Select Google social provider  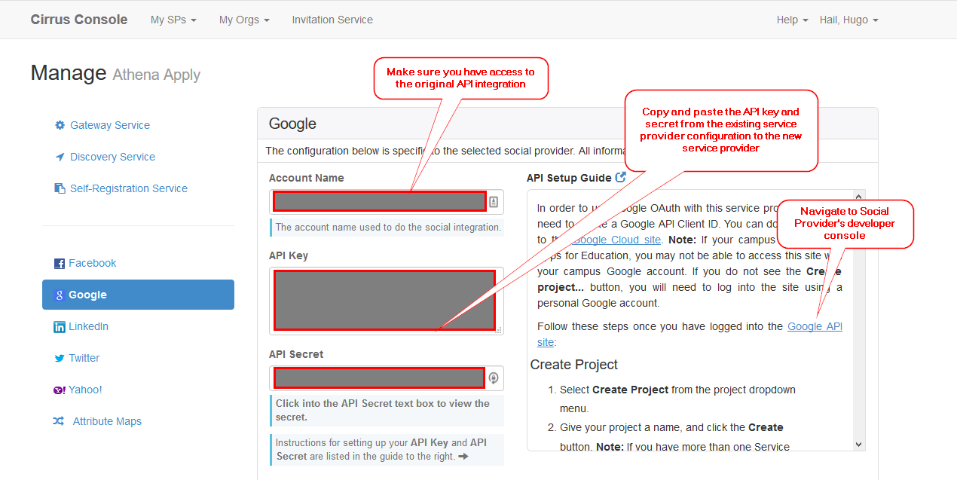coord(138,295)
